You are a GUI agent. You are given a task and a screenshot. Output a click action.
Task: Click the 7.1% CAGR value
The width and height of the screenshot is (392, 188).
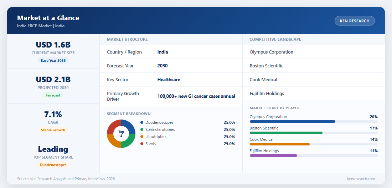[x=53, y=114]
